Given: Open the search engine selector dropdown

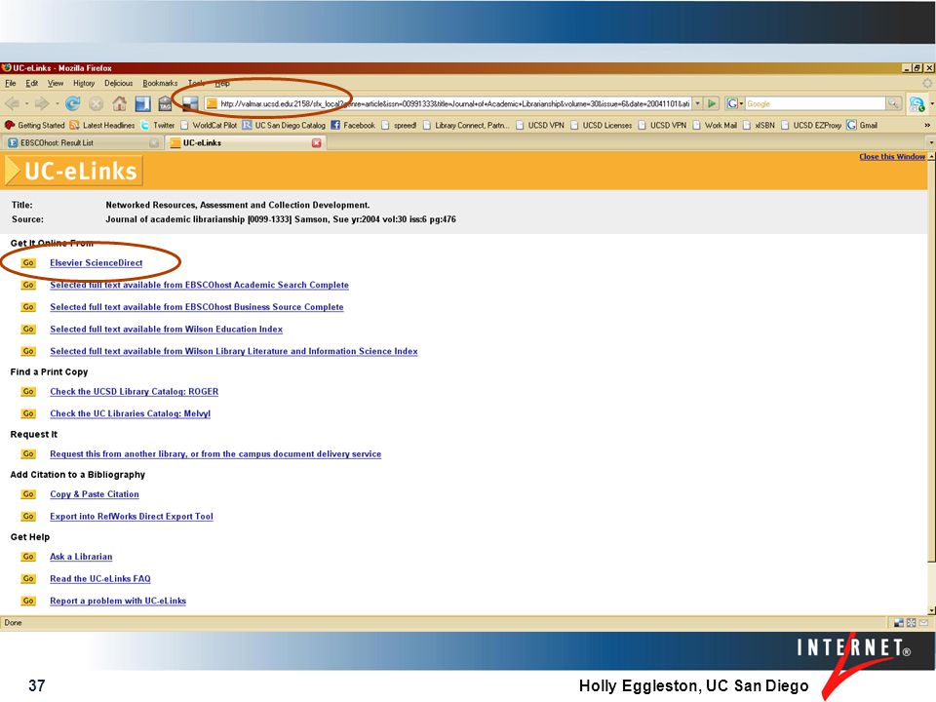Looking at the screenshot, I should (x=734, y=104).
